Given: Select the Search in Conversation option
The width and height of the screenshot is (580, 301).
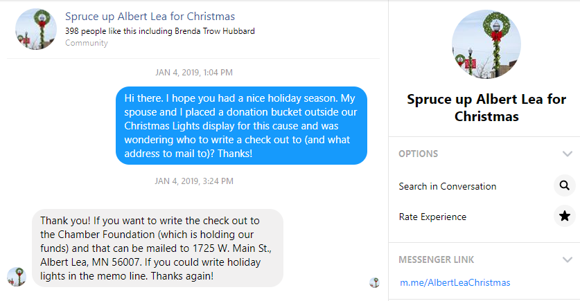Looking at the screenshot, I should pos(448,186).
